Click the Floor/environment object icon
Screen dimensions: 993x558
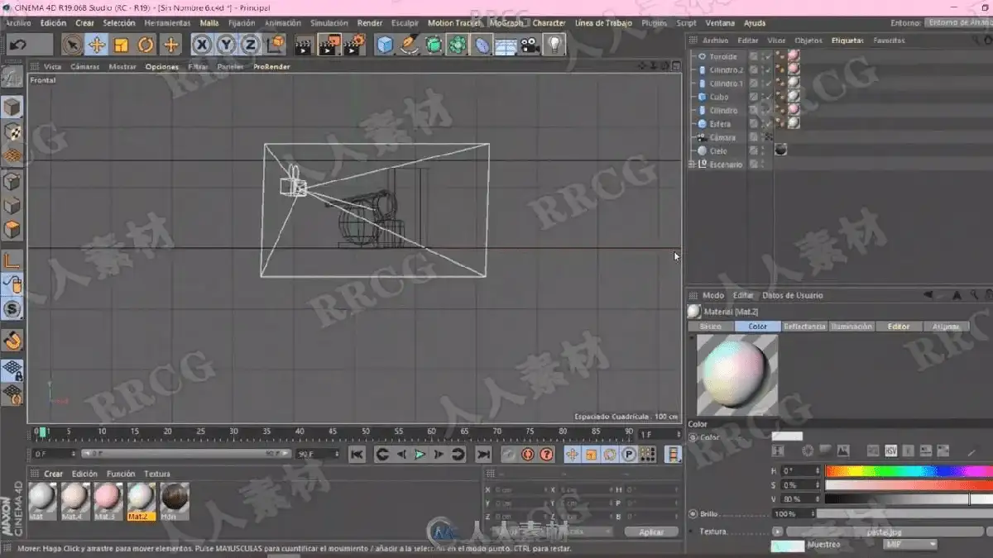506,45
